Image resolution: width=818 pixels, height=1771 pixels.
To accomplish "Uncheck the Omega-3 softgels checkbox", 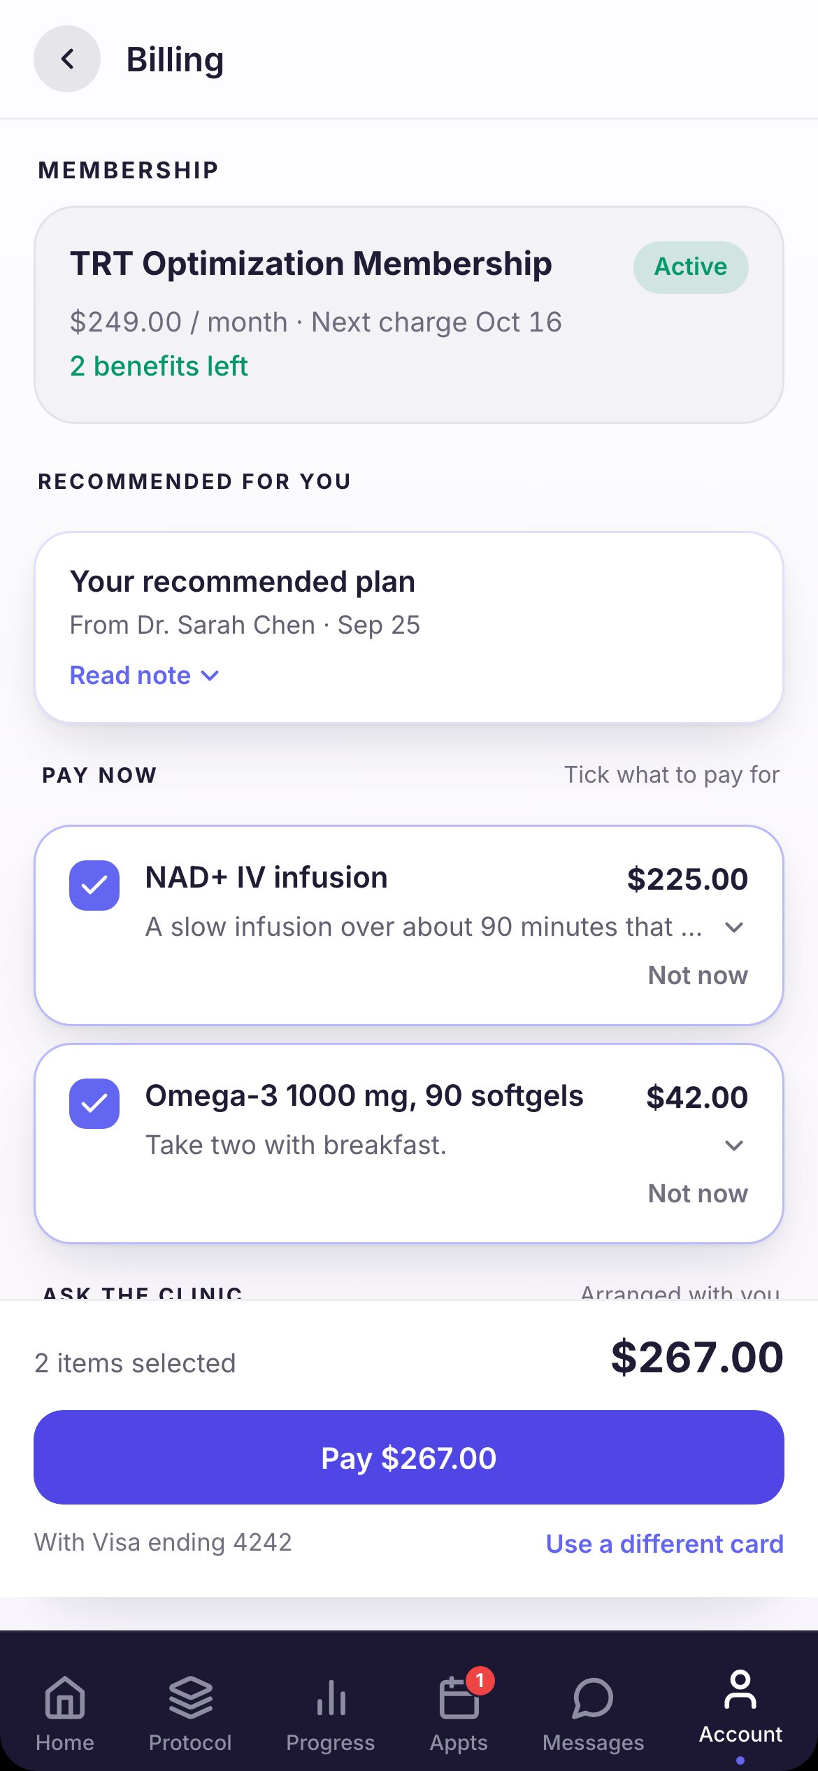I will [94, 1104].
